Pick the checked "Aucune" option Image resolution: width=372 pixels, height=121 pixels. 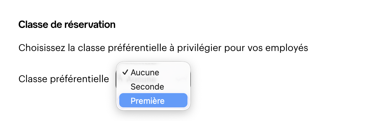click(145, 72)
